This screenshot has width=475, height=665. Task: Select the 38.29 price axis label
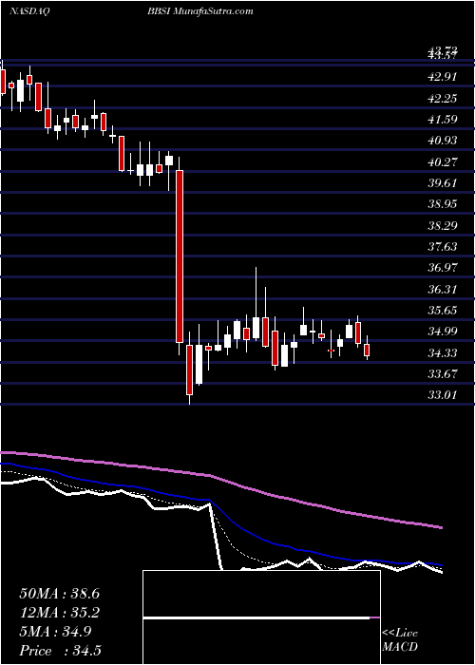(442, 225)
